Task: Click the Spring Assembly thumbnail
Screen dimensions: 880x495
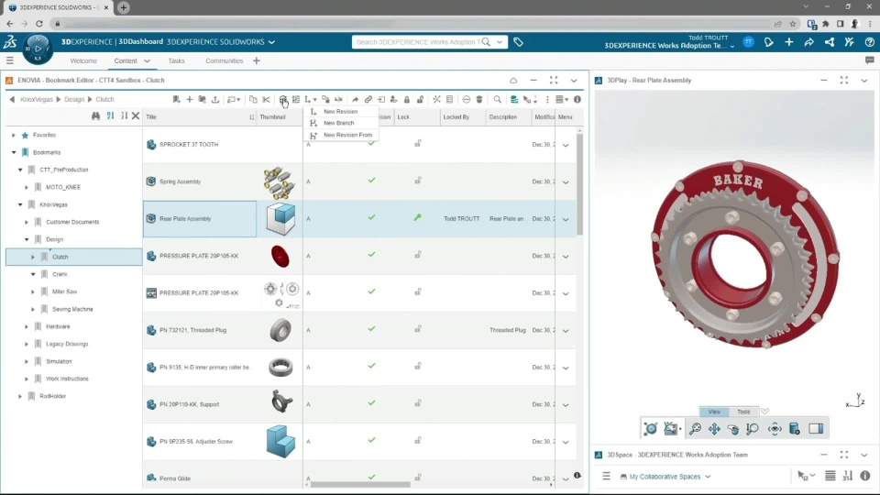Action: coord(280,181)
